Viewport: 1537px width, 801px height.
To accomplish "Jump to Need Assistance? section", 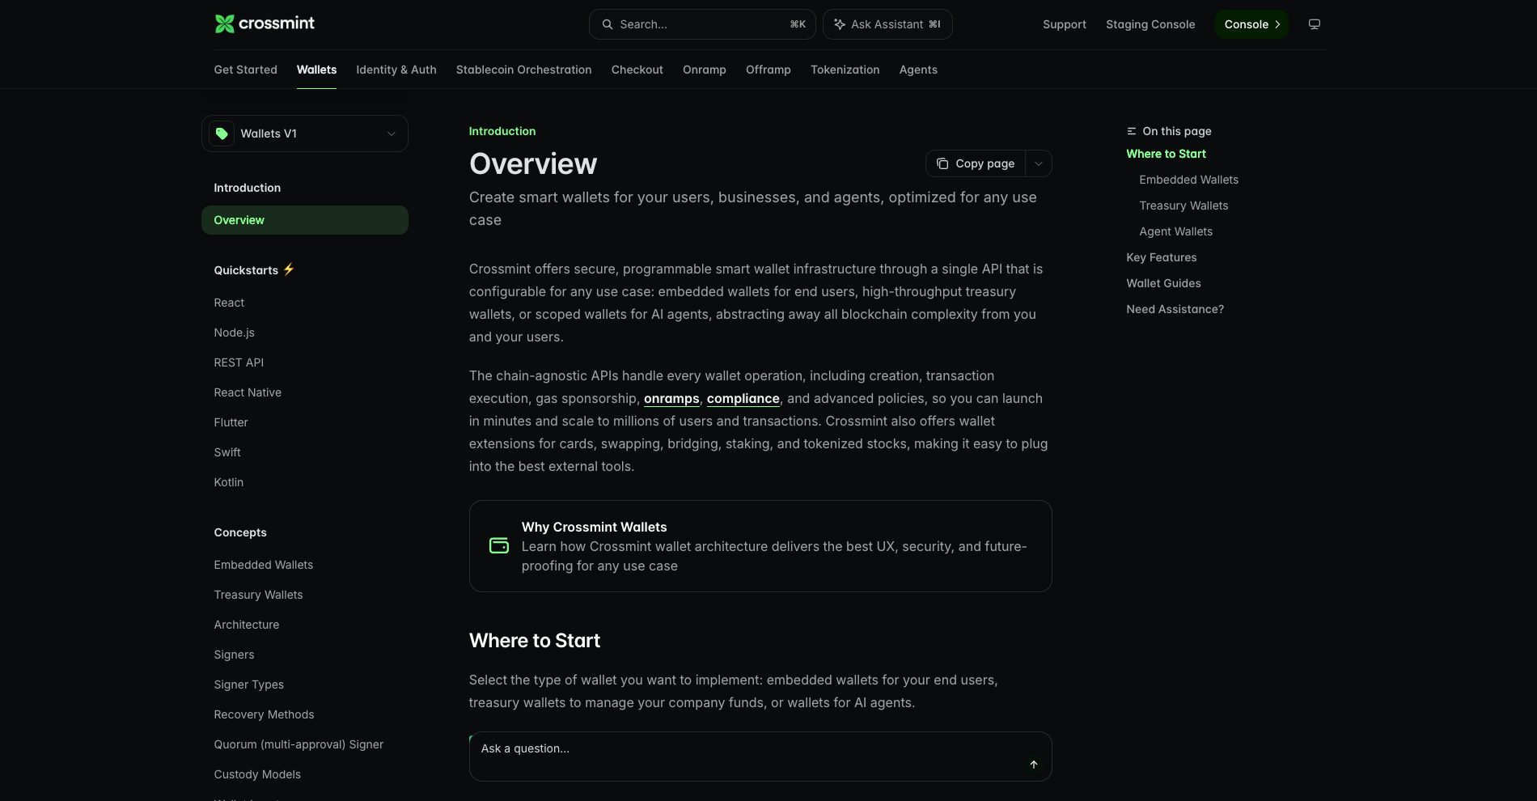I will click(x=1175, y=309).
